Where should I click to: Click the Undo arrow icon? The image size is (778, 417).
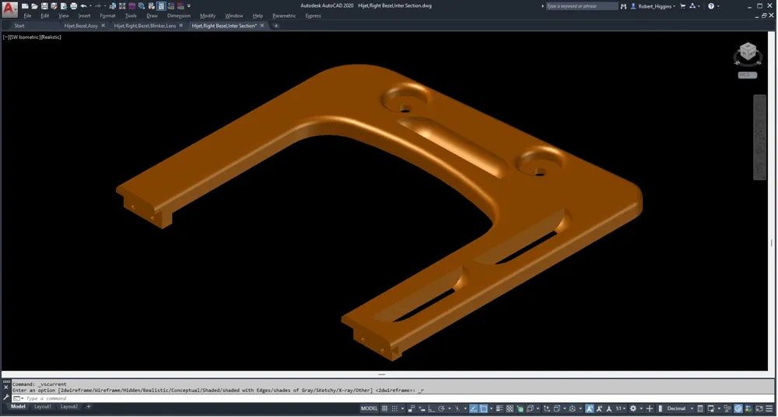83,6
